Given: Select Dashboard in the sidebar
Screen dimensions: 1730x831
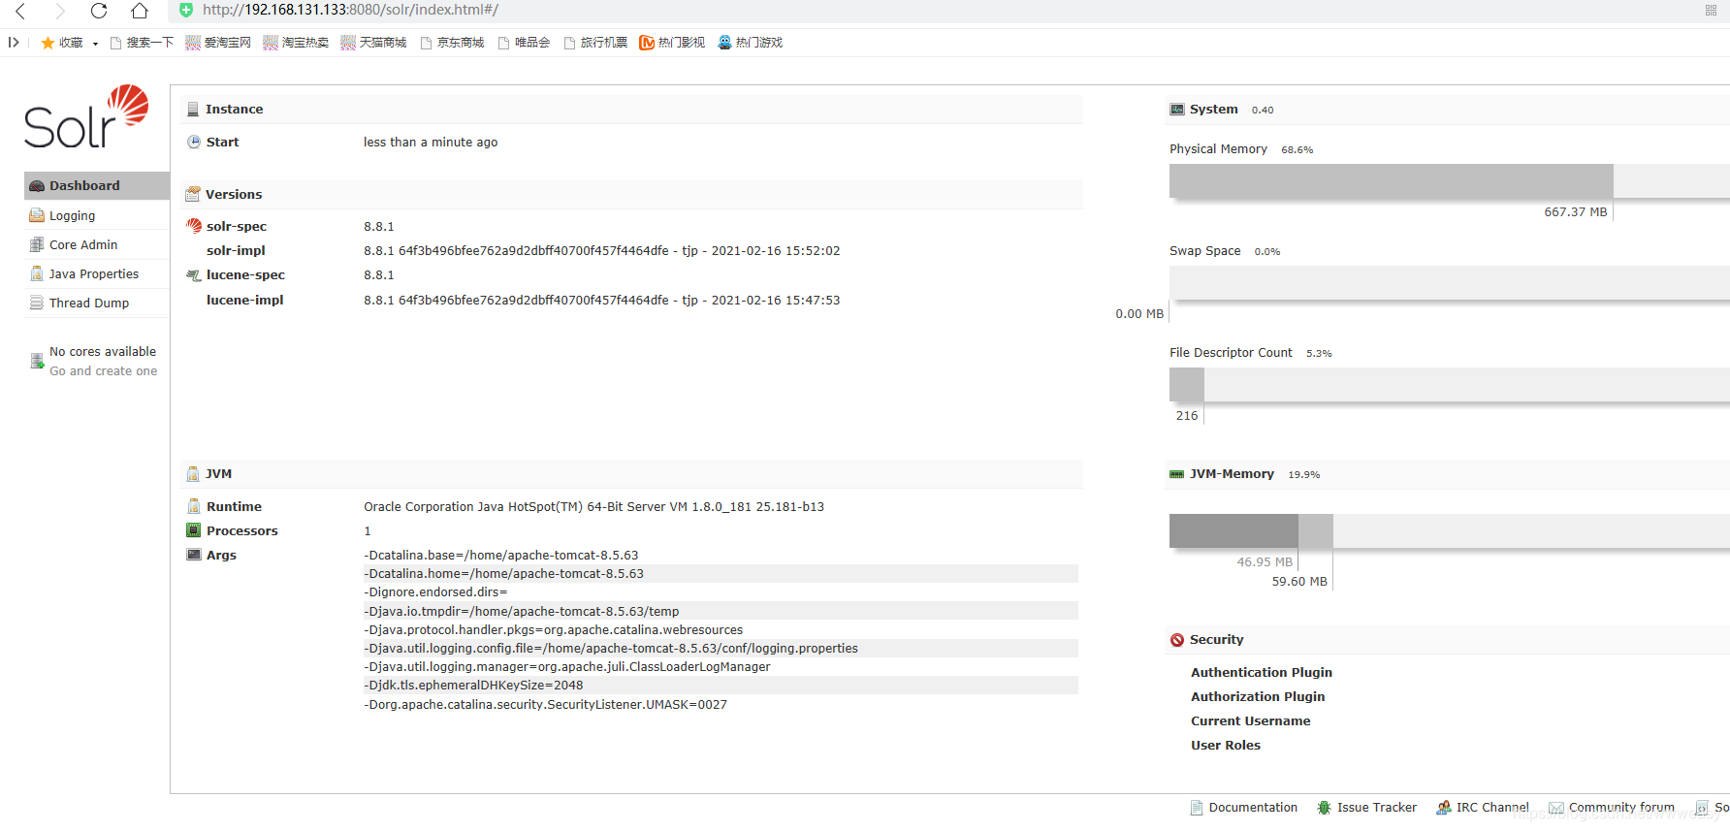Looking at the screenshot, I should point(97,185).
